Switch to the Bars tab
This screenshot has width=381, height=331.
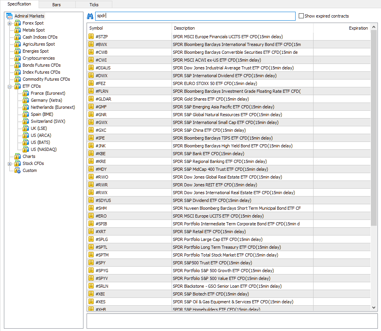point(57,5)
